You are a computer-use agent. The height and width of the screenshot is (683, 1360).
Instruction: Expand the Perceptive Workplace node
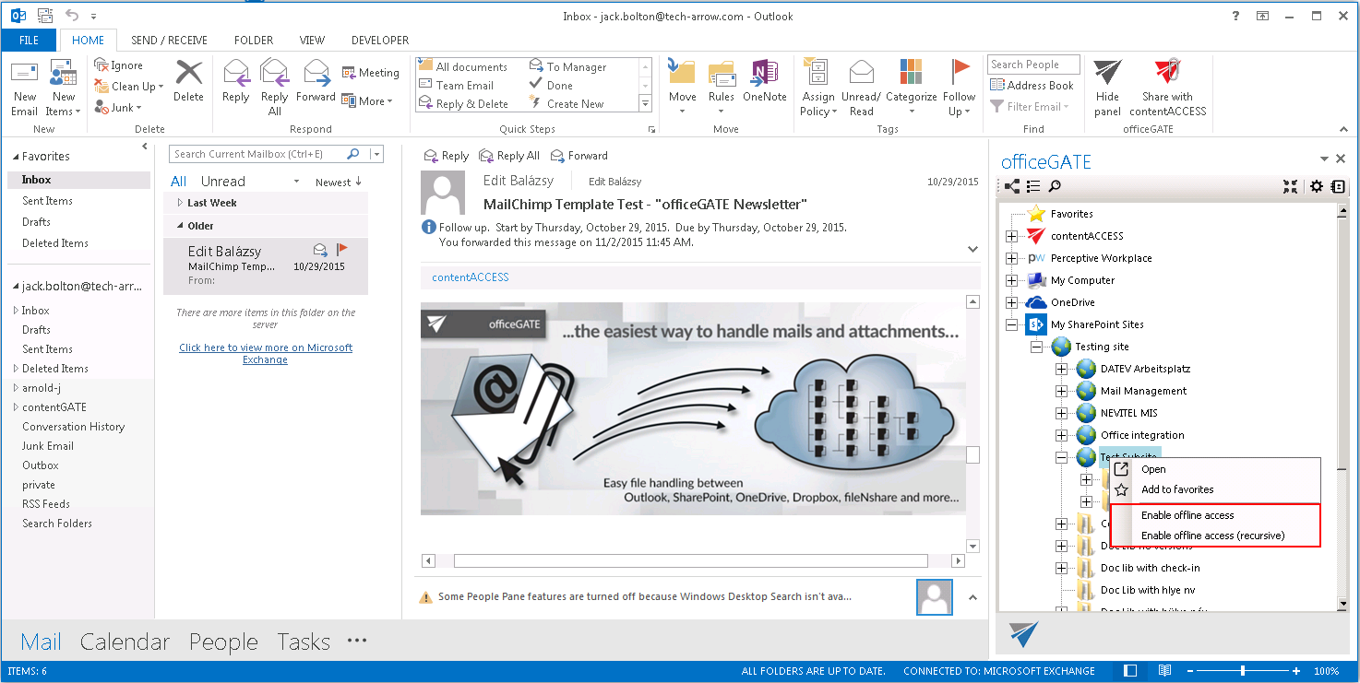point(1012,258)
